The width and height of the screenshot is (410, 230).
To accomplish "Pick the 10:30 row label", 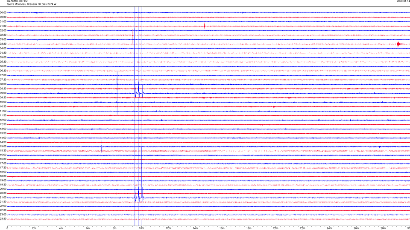I will coord(3,106).
